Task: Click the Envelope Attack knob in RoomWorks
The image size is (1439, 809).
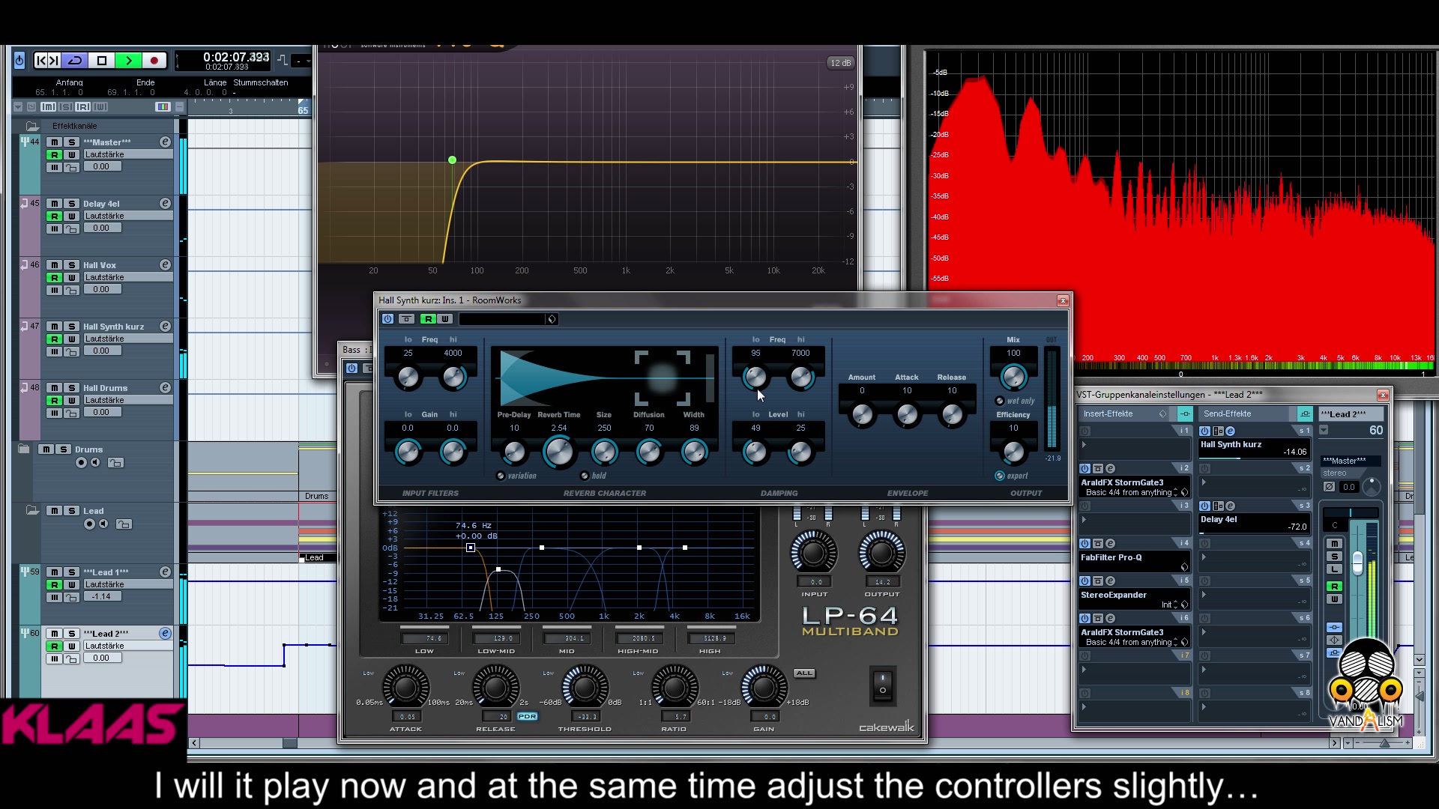Action: click(907, 414)
